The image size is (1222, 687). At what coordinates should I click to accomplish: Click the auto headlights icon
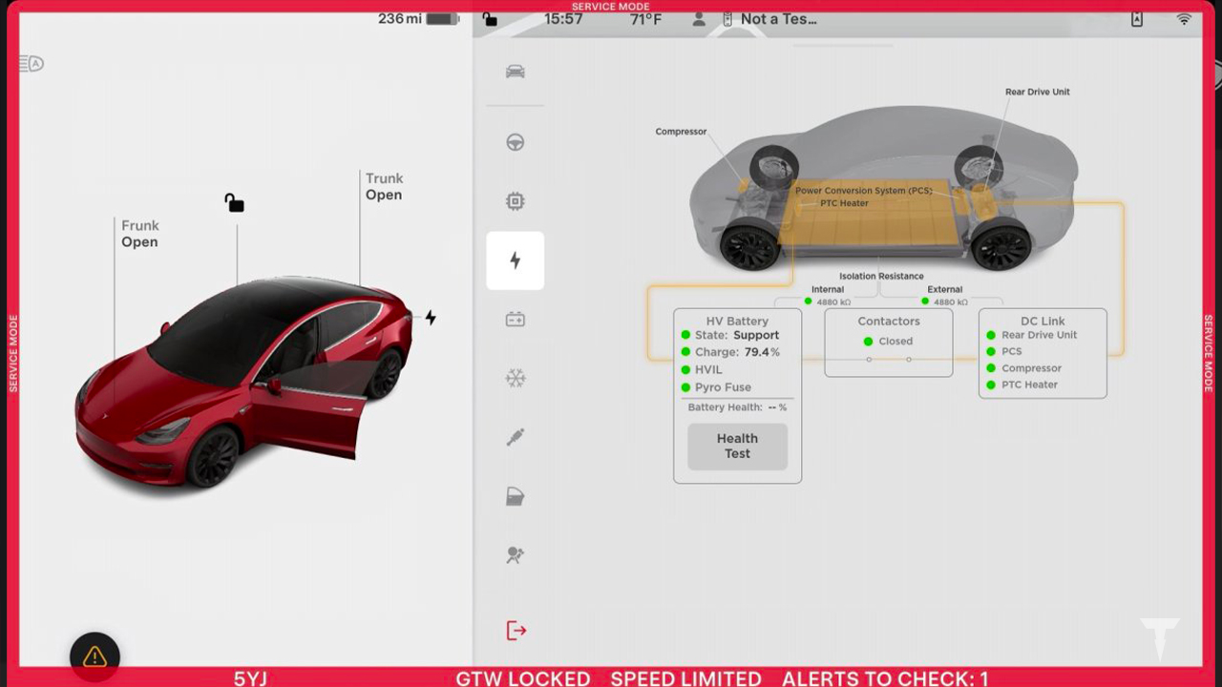(x=32, y=64)
